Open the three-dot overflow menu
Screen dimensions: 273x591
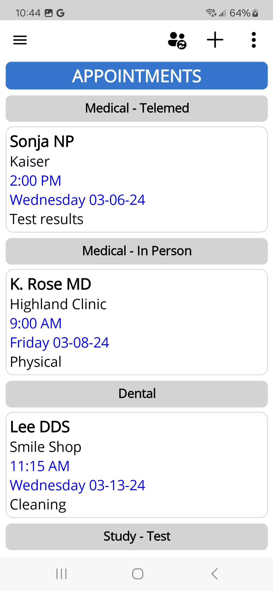(x=254, y=40)
